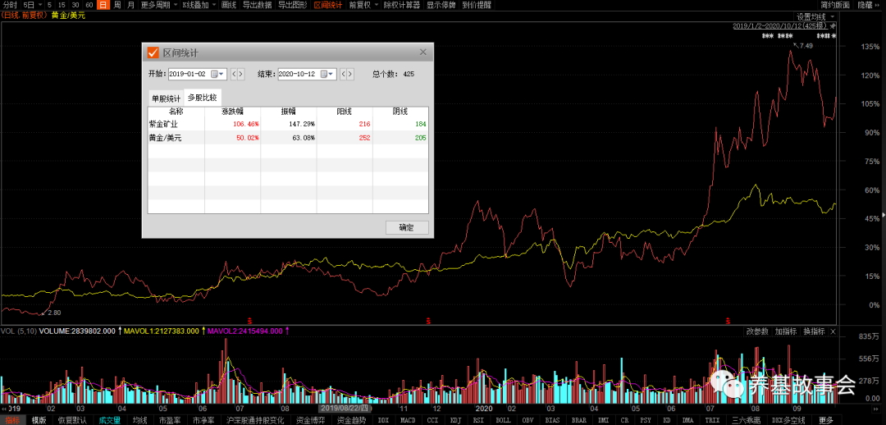Select the 30-minute period
This screenshot has width=886, height=425.
tap(75, 5)
